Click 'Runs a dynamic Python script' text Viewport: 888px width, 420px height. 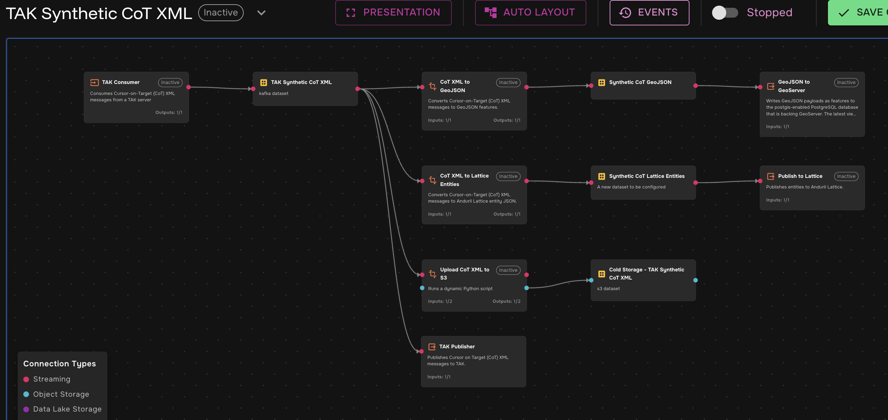460,289
